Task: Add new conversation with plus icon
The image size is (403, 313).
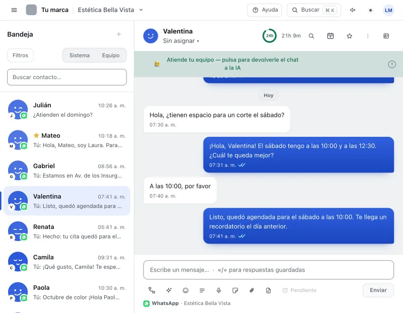Action: click(x=119, y=34)
